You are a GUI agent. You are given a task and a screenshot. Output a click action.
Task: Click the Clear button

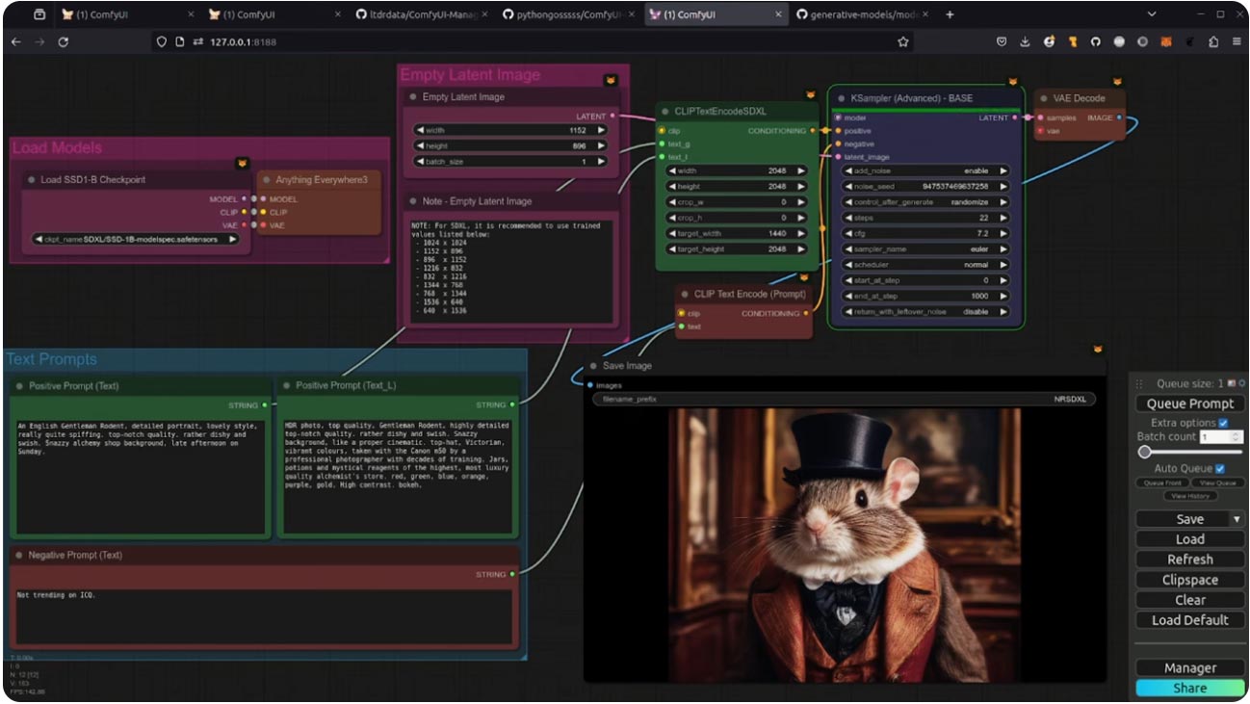coord(1189,600)
